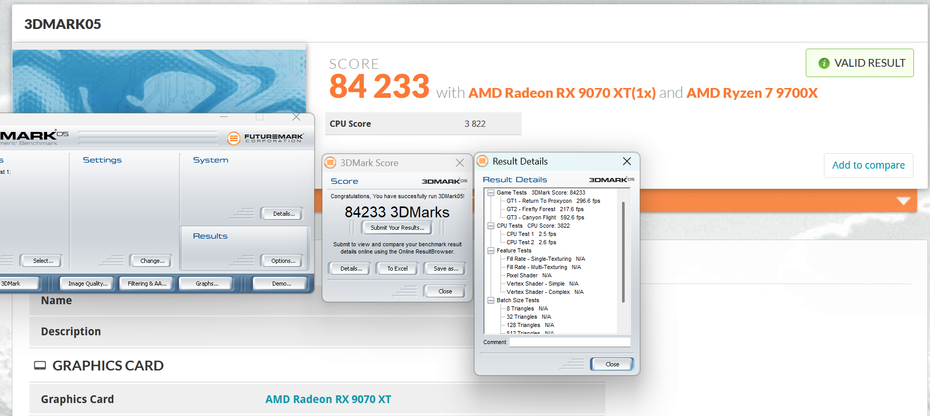Click the AMD Ryzen 7 9700X link
The width and height of the screenshot is (930, 416).
752,93
